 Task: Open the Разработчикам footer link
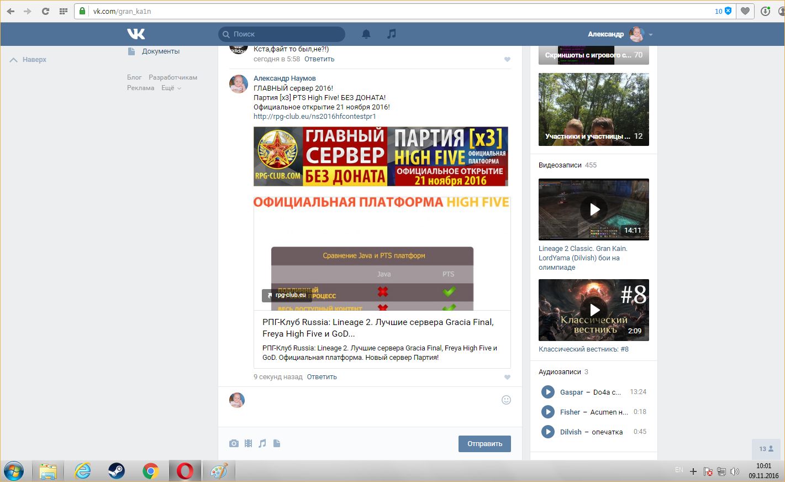point(173,77)
